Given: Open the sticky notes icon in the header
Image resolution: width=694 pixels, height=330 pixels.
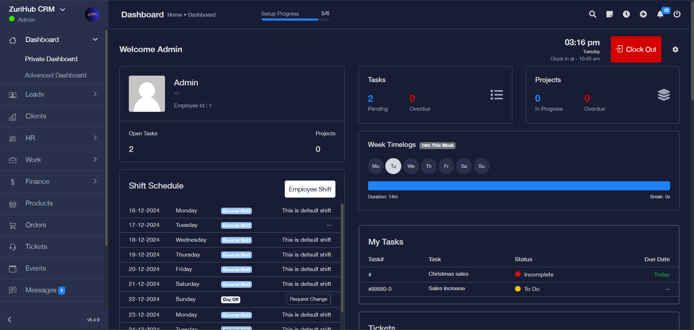Looking at the screenshot, I should [x=609, y=14].
